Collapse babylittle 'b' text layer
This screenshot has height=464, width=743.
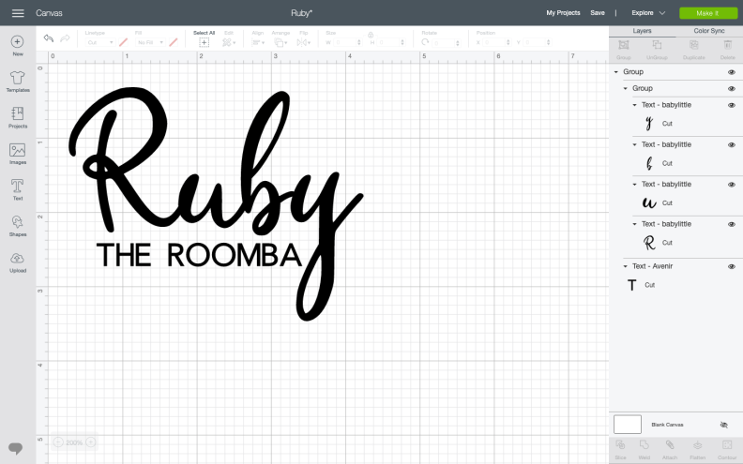pos(634,145)
